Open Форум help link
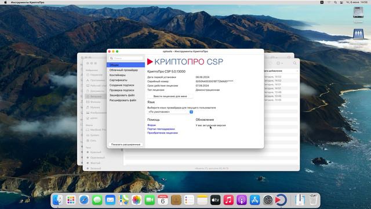The image size is (371, 209). point(151,125)
